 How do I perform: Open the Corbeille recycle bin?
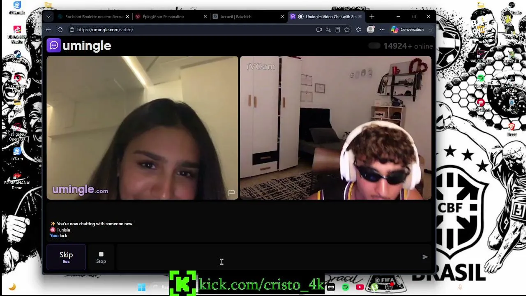click(512, 106)
